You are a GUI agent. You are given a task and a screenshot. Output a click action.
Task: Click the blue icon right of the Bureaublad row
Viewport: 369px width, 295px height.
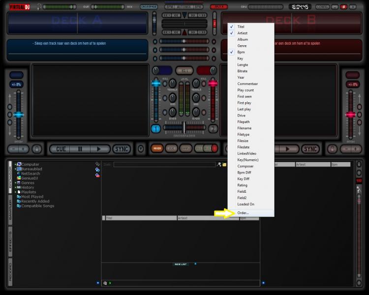point(97,170)
